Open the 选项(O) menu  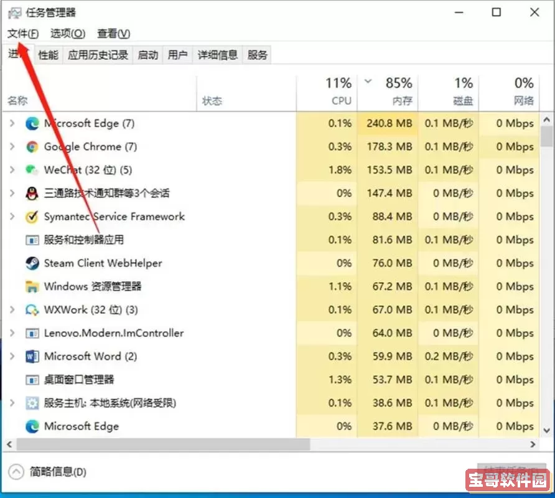[x=68, y=34]
